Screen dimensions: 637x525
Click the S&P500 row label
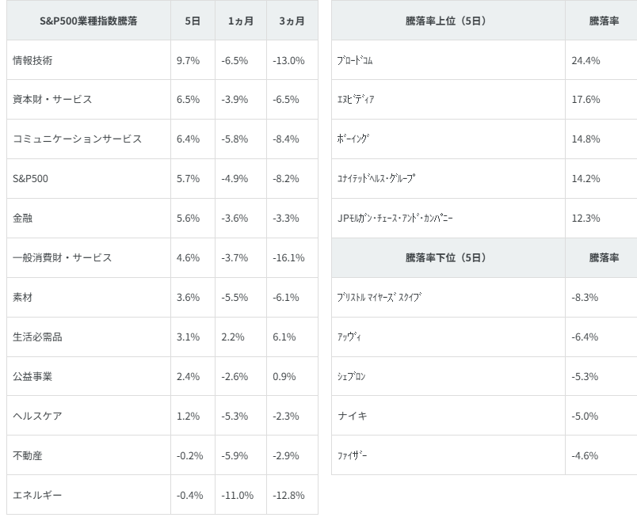(x=31, y=179)
